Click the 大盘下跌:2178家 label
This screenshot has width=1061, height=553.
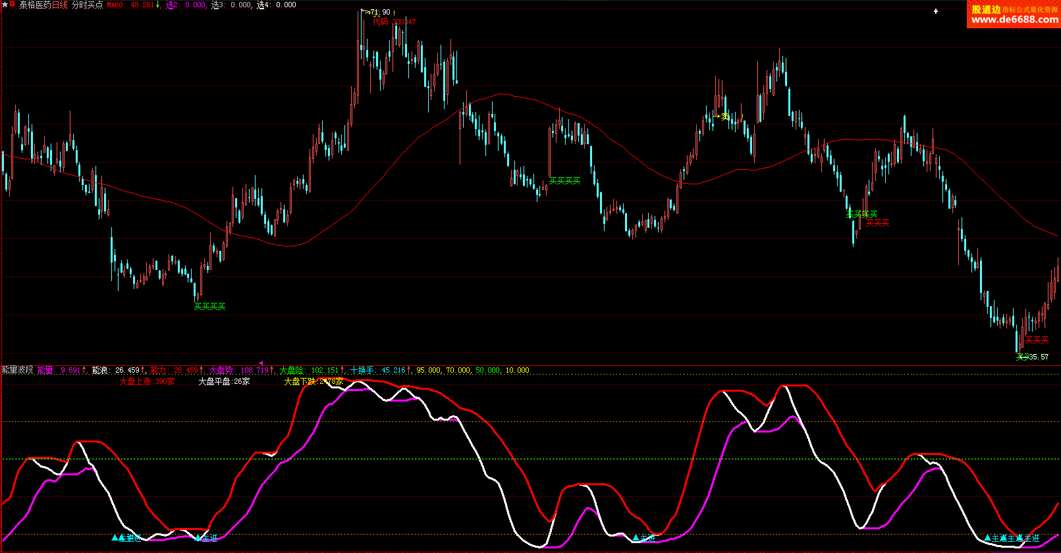pyautogui.click(x=313, y=381)
